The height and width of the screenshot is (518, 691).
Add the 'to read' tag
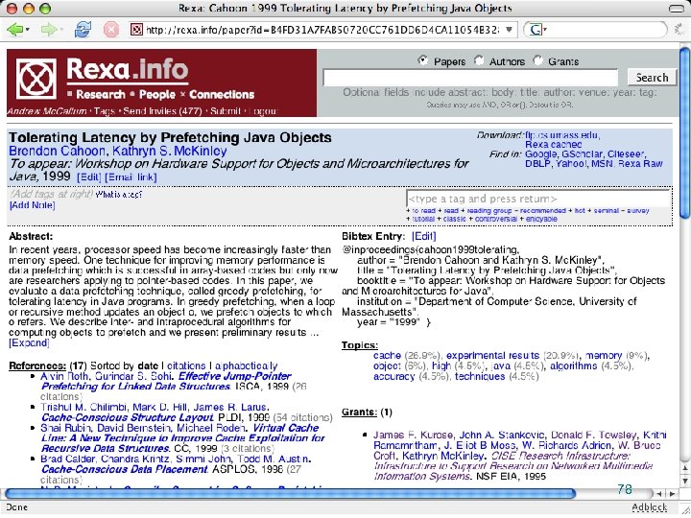click(423, 211)
